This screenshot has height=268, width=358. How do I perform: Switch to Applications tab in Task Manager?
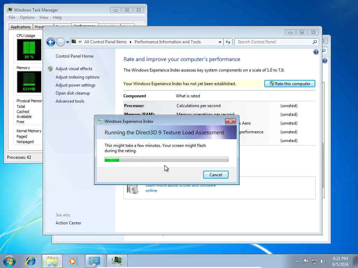(x=21, y=27)
